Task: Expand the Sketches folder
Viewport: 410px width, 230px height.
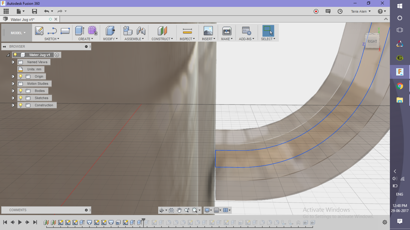Action: [x=13, y=98]
